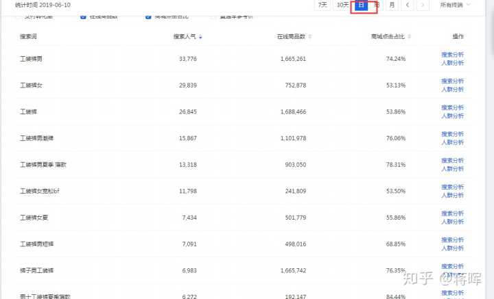This screenshot has height=299, width=494.
Task: Enable the 支付转化率 checkbox
Action: tap(18, 16)
